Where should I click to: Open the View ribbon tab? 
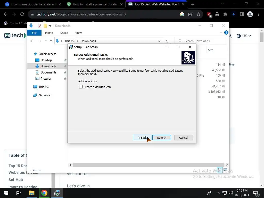click(x=78, y=33)
